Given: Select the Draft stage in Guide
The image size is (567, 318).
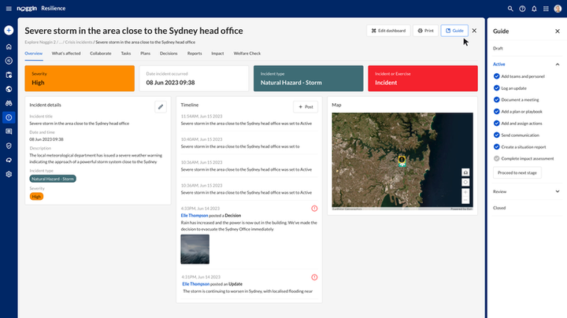Looking at the screenshot, I should tap(498, 48).
